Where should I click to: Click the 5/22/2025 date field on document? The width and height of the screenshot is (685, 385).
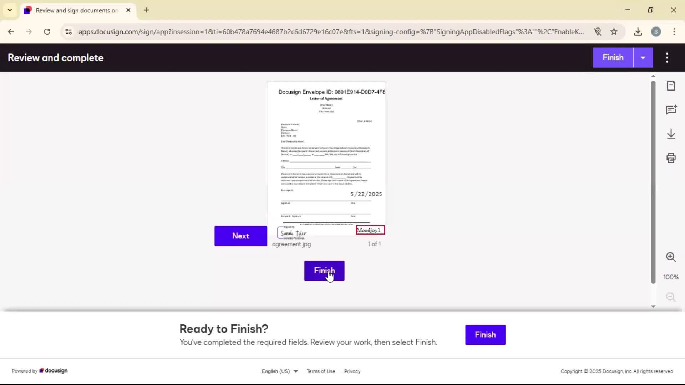point(366,194)
